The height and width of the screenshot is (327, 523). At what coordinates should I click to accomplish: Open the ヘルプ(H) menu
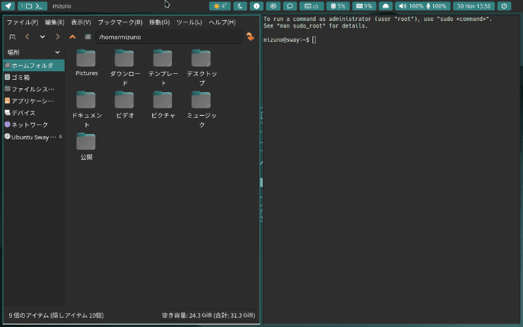pos(222,22)
